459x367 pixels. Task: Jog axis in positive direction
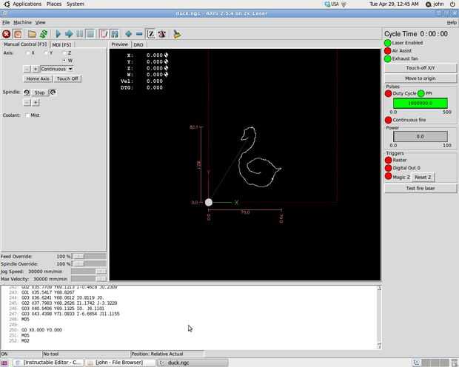(x=36, y=69)
